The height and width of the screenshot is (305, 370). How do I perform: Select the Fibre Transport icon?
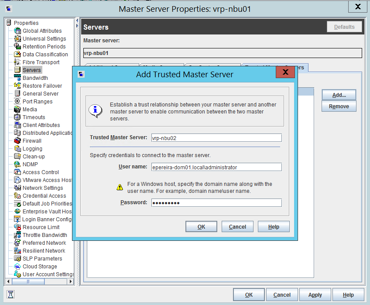tap(17, 62)
